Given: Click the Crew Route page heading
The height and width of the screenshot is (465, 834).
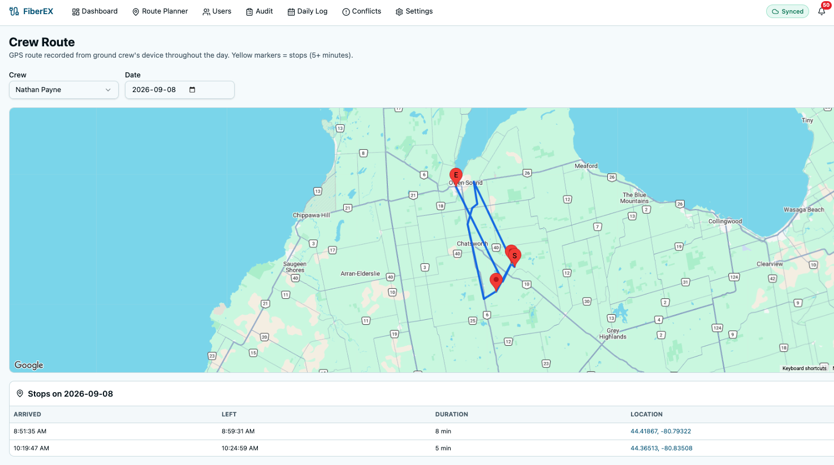Looking at the screenshot, I should (x=42, y=42).
